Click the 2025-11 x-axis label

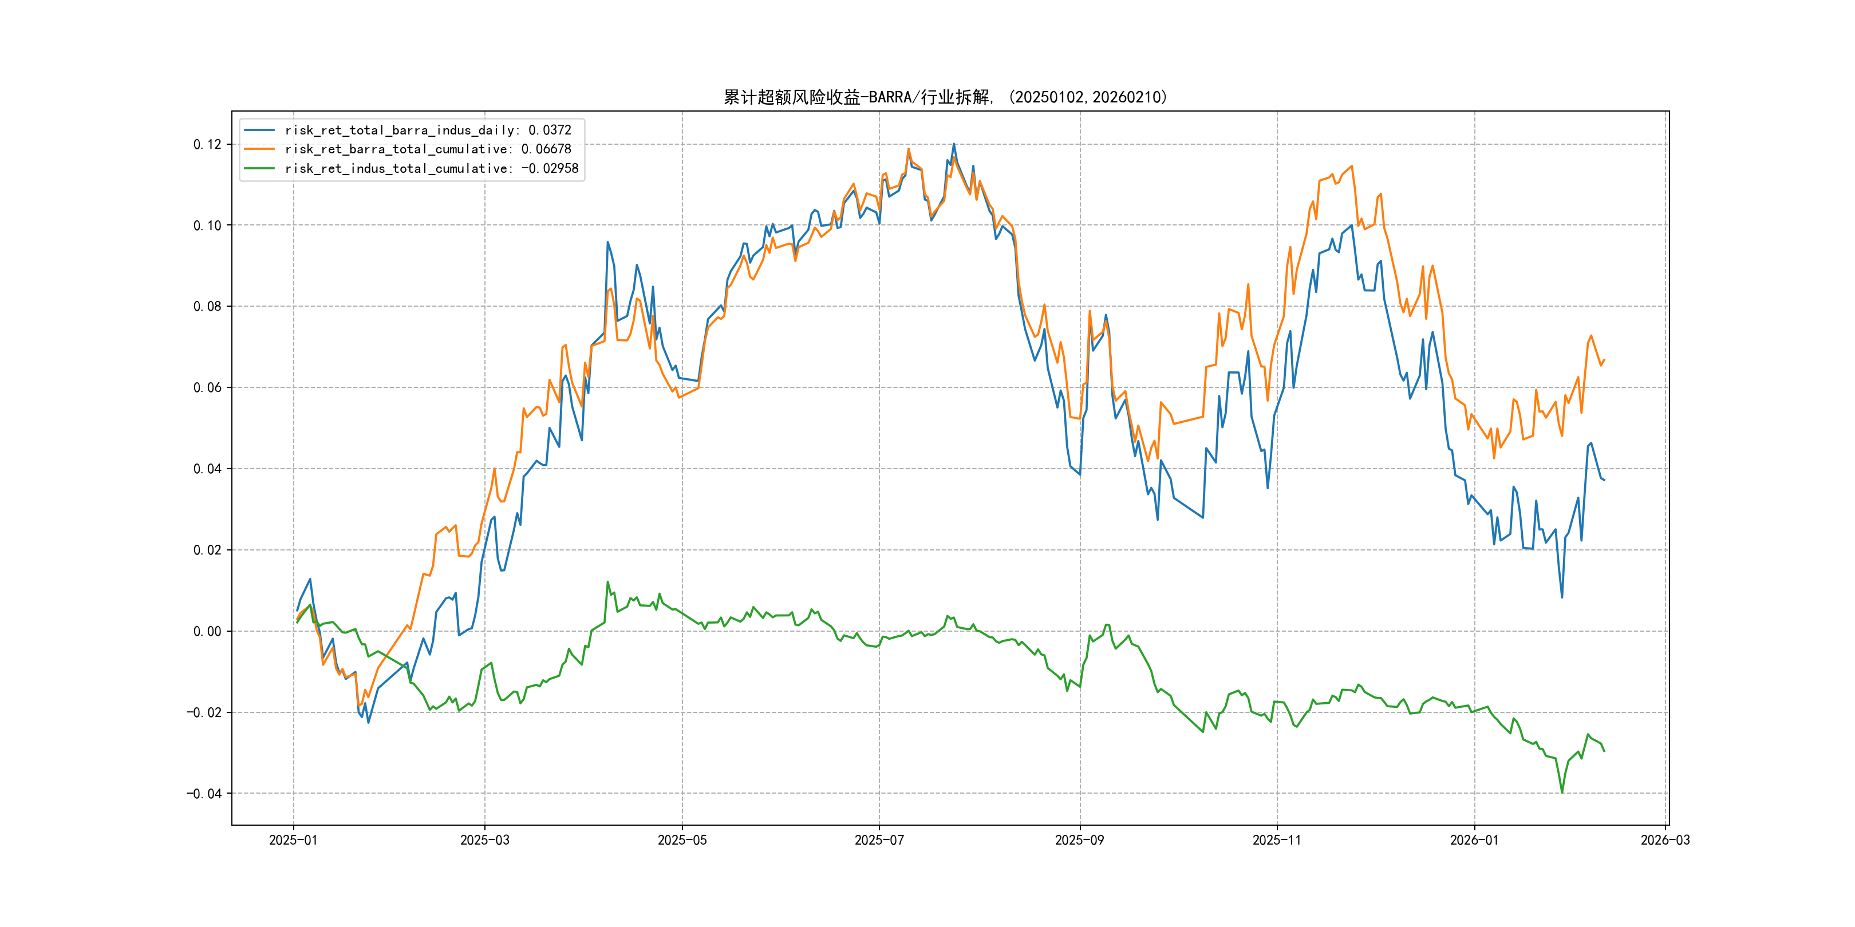point(1277,840)
